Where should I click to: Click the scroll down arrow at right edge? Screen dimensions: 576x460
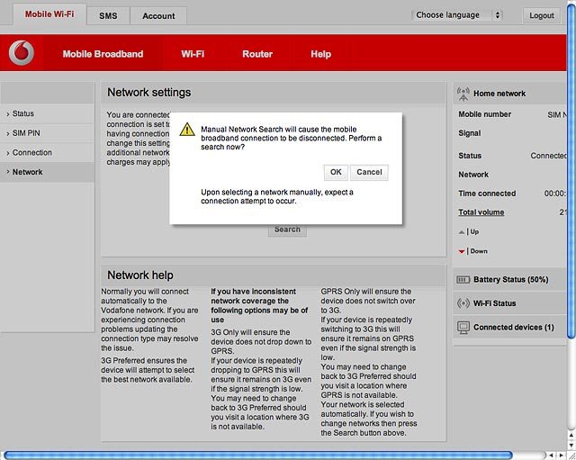(x=571, y=446)
